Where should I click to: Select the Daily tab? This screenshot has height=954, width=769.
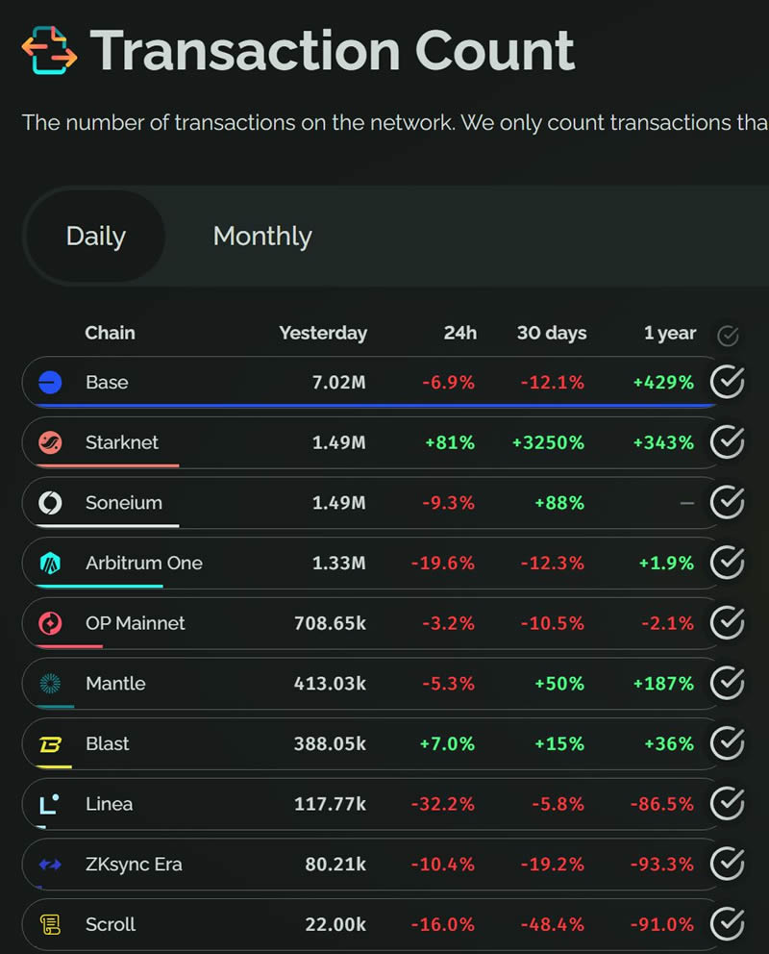click(95, 237)
